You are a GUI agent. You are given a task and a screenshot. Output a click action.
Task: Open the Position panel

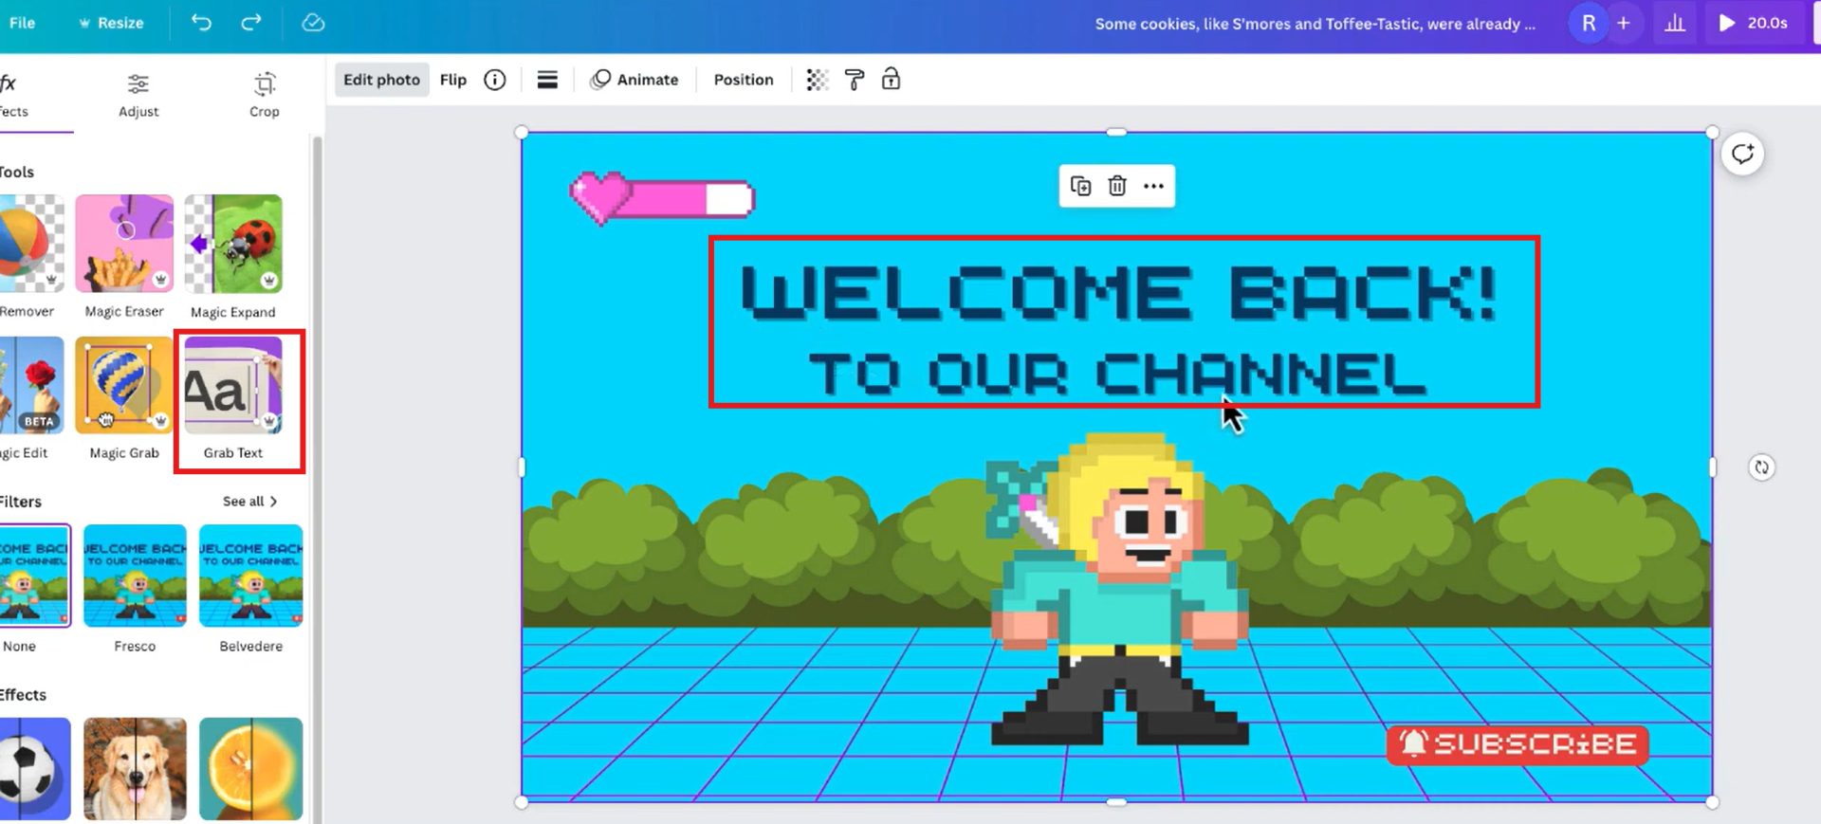744,80
